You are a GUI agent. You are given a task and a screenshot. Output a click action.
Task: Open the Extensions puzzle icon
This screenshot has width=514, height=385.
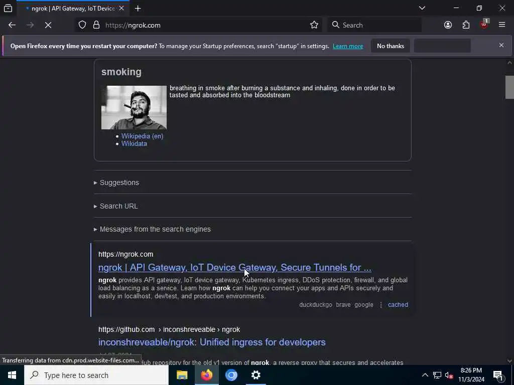pos(466,25)
